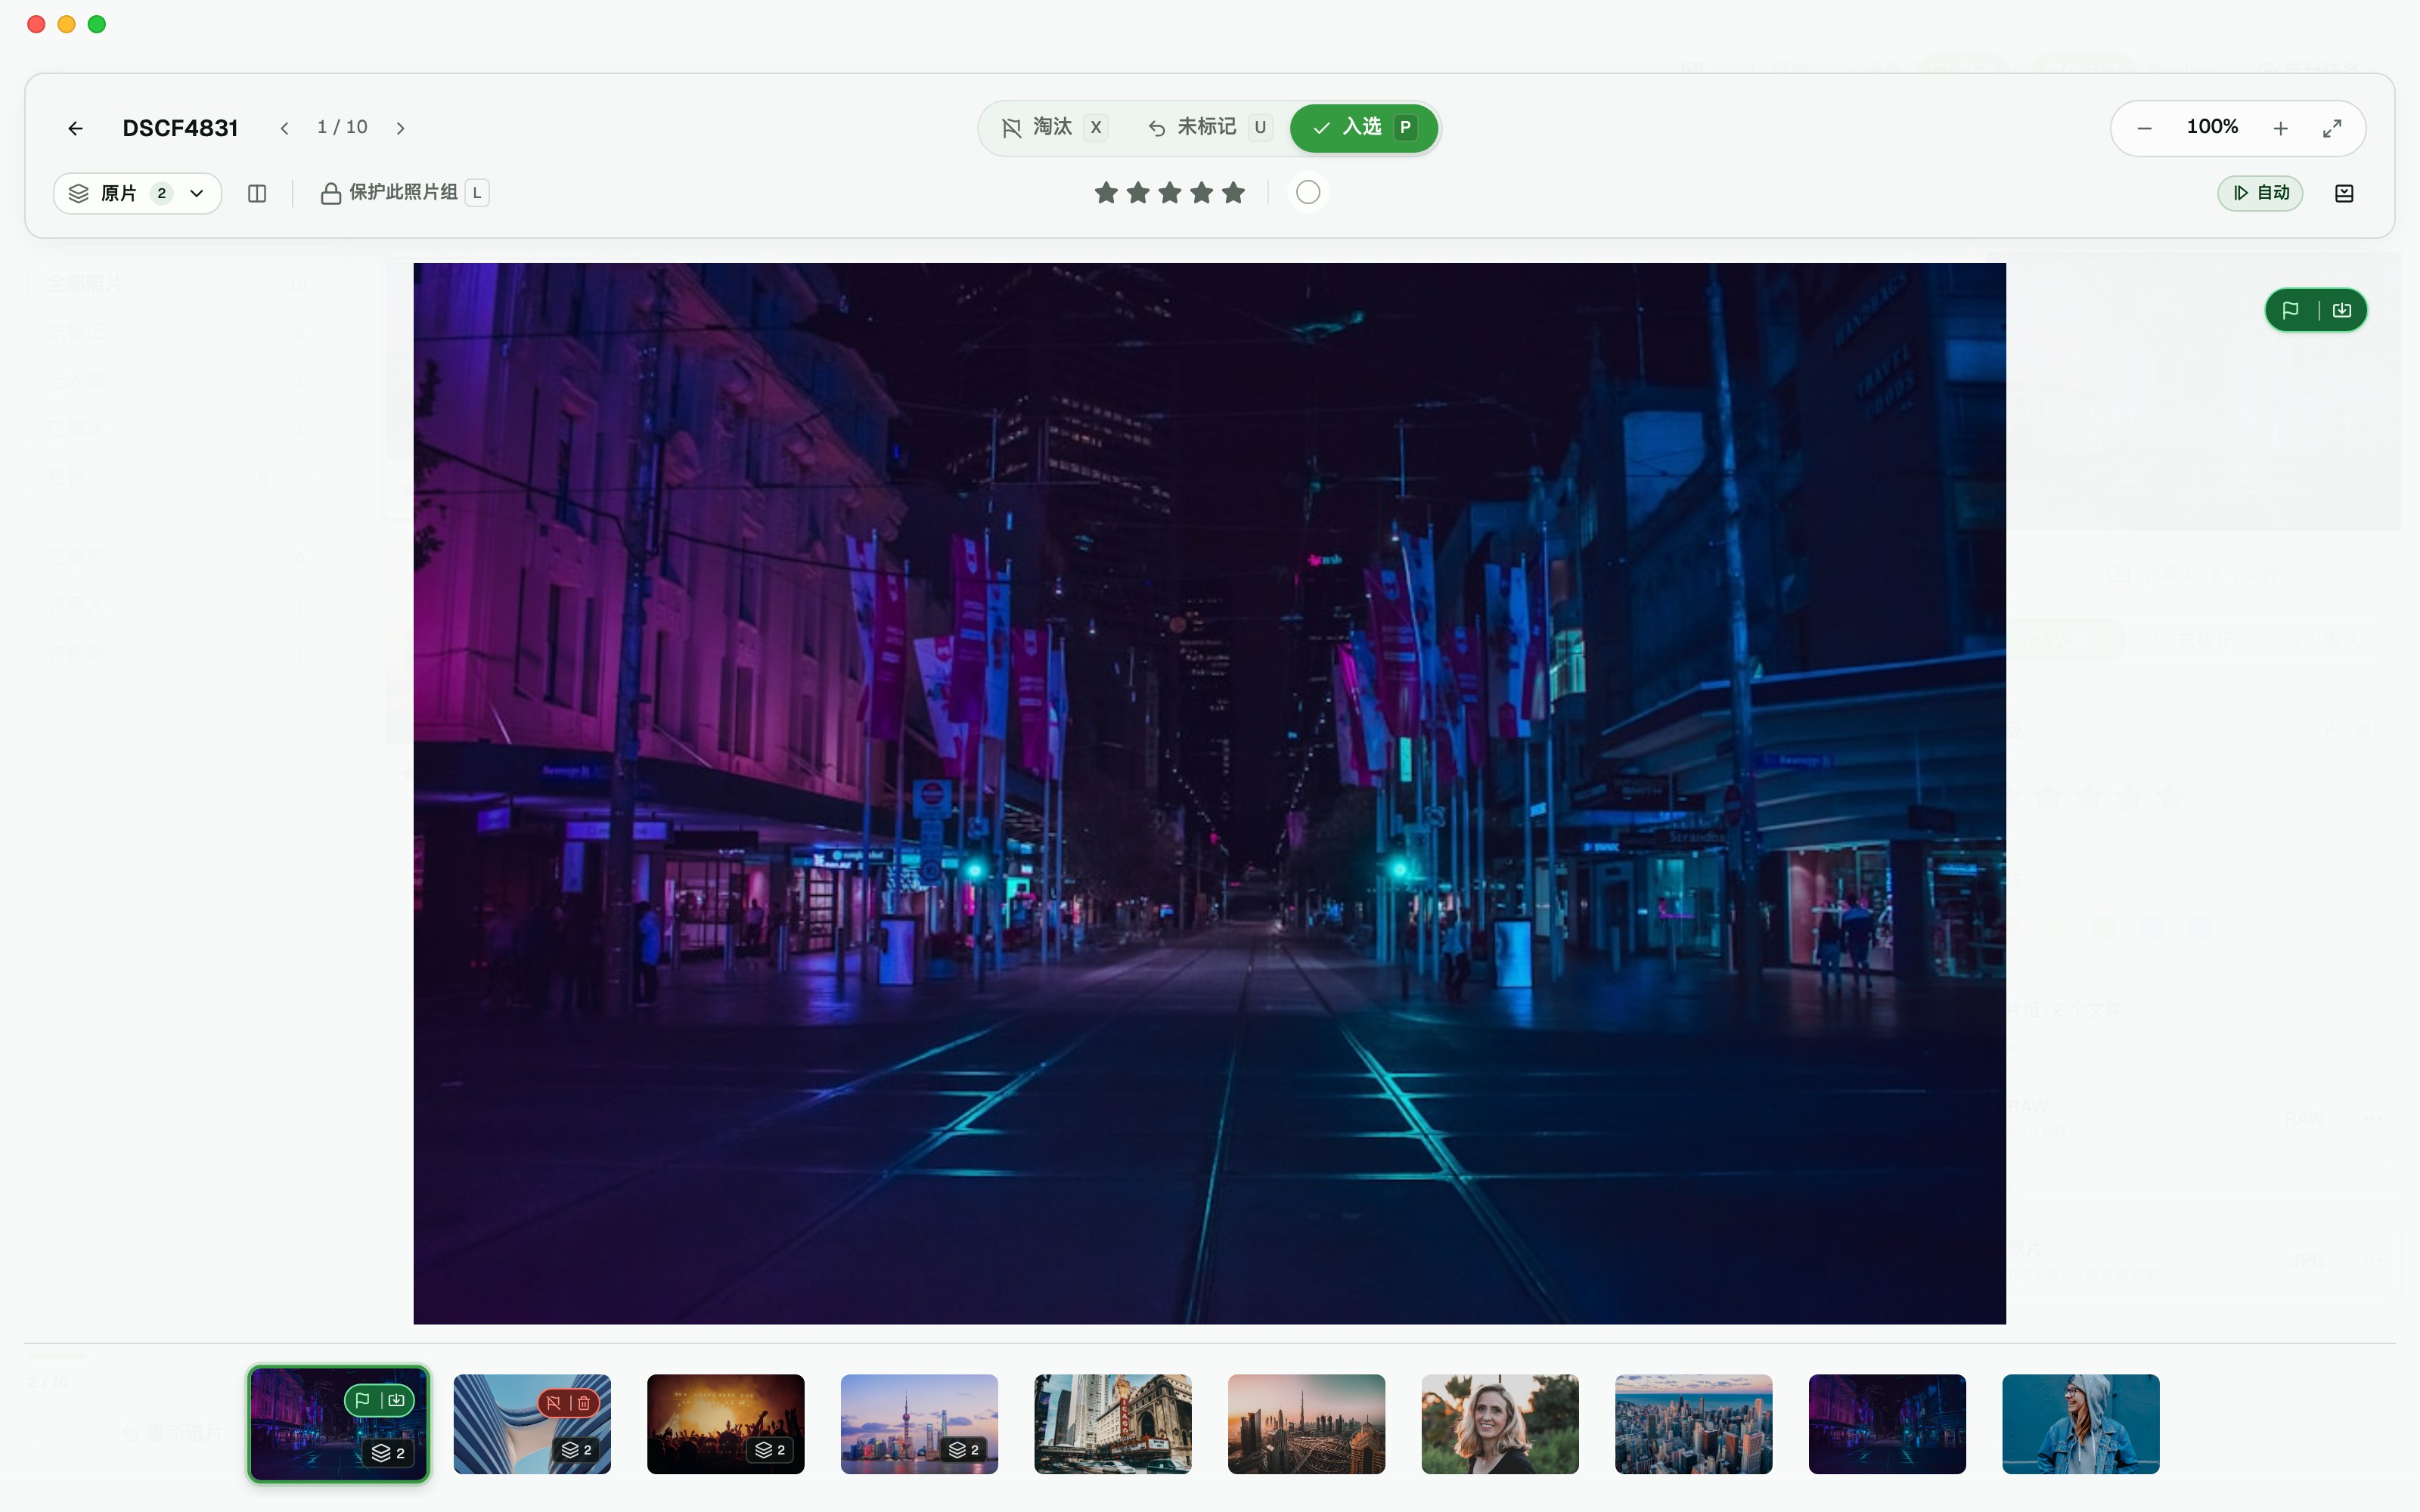Open the panel icon beside 自动
Screen dimensions: 2420x1512
point(2344,193)
